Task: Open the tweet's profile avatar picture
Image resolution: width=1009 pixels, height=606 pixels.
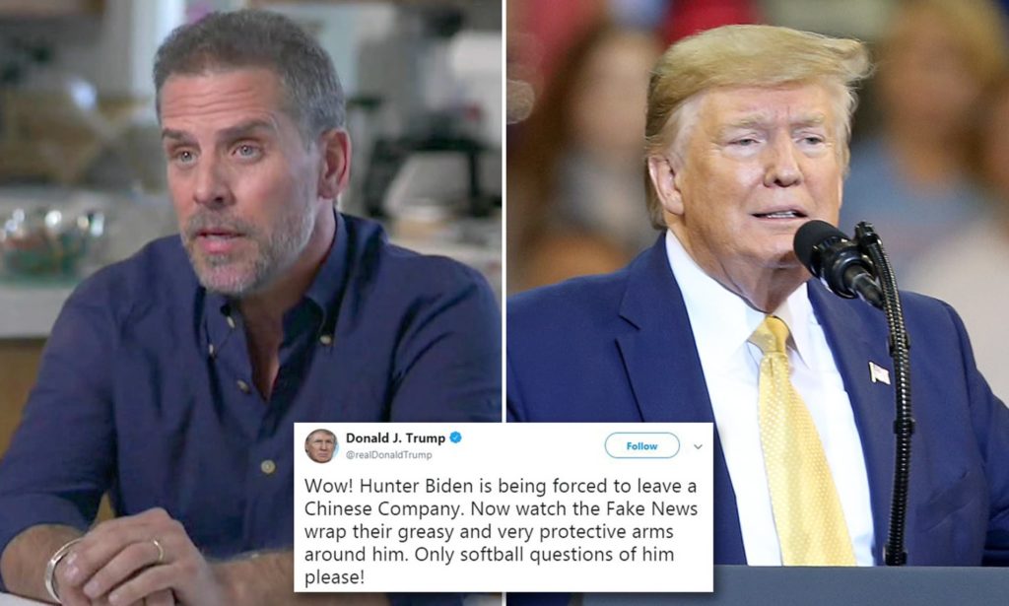Action: [x=321, y=445]
